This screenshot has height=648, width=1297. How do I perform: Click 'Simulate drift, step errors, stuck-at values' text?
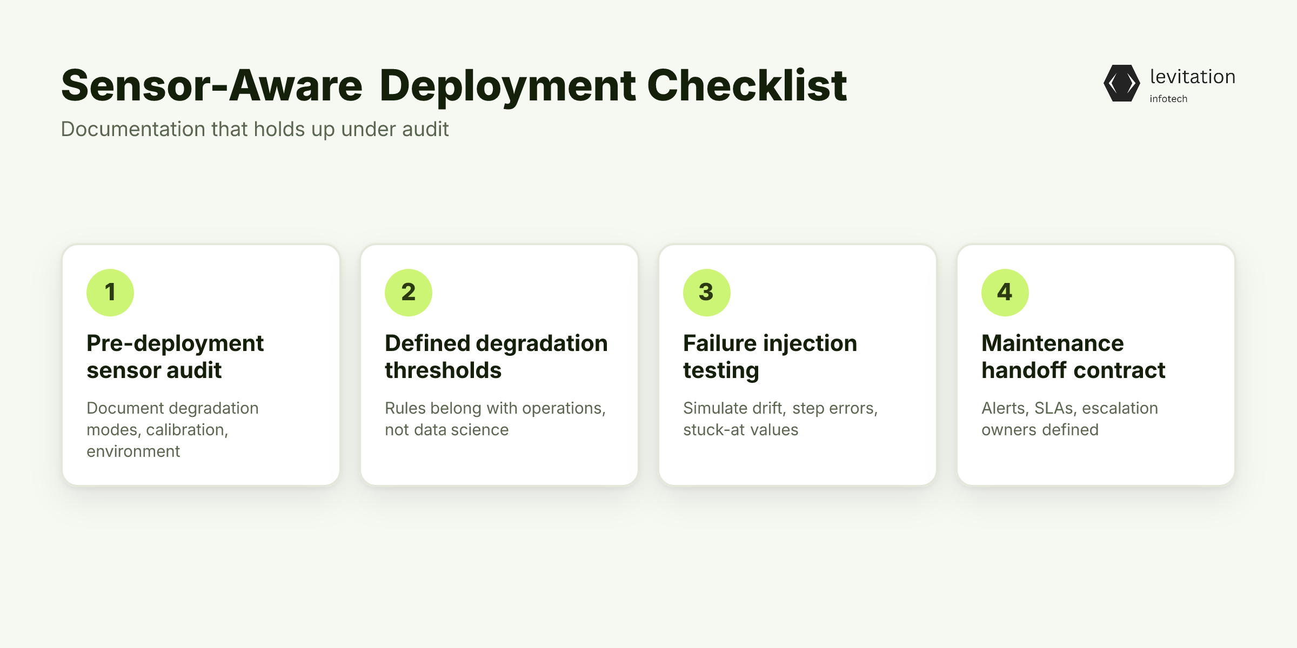[x=780, y=419]
